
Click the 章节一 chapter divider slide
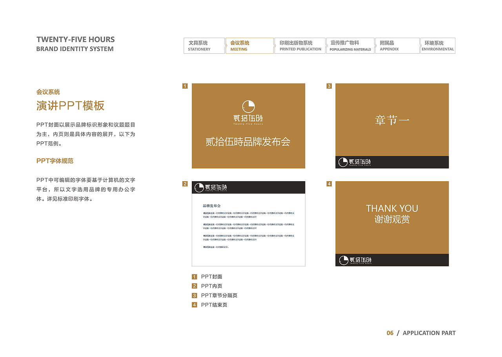[391, 120]
